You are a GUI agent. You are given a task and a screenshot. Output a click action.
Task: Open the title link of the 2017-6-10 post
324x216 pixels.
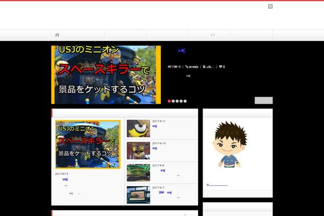point(154,148)
